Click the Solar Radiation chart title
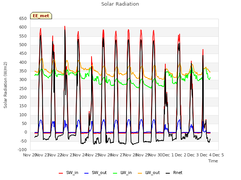241x180 pixels. click(x=120, y=4)
